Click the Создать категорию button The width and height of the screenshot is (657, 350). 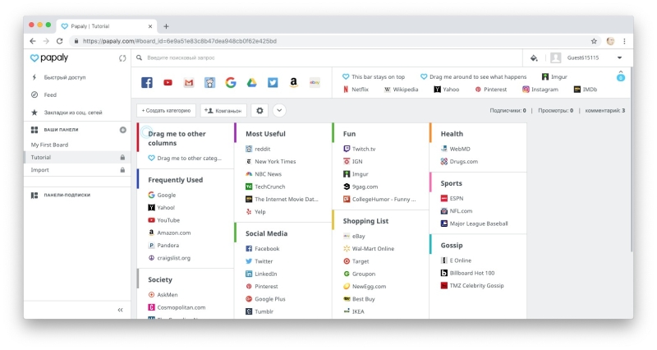pyautogui.click(x=166, y=111)
